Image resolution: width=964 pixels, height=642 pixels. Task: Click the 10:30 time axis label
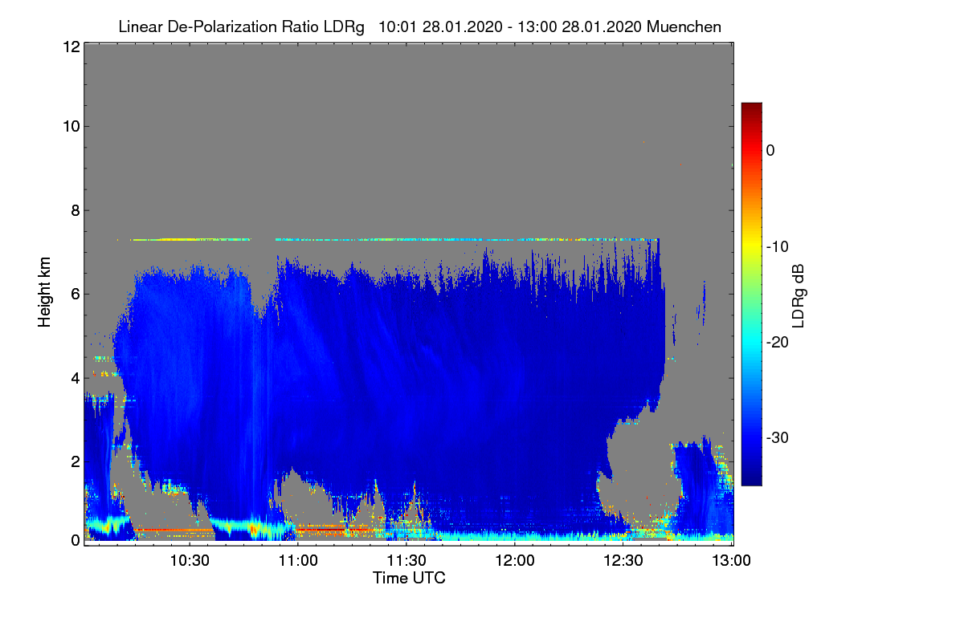click(x=190, y=561)
